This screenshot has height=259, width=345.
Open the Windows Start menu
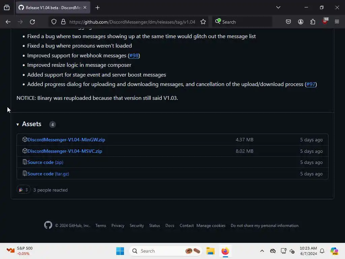pyautogui.click(x=120, y=251)
